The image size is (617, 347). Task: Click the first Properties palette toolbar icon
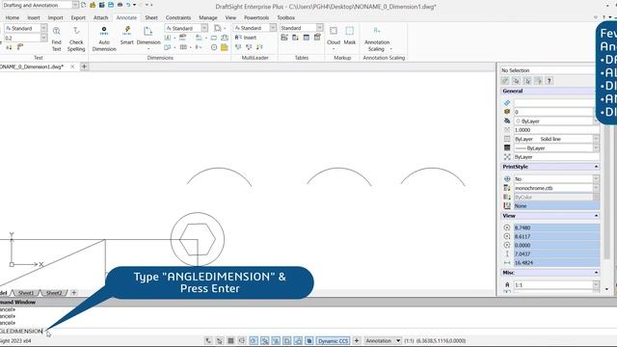pos(505,81)
